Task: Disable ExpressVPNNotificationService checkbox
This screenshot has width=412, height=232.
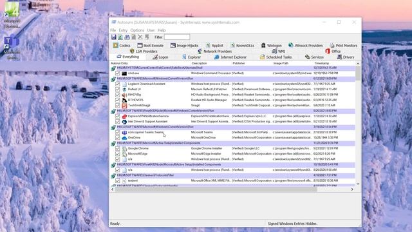Action: coord(117,116)
